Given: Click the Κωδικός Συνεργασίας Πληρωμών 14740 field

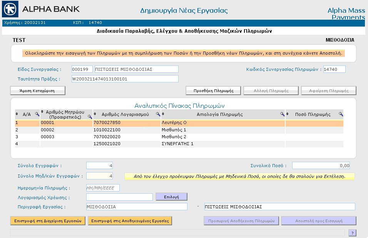Looking at the screenshot, I should (x=335, y=69).
